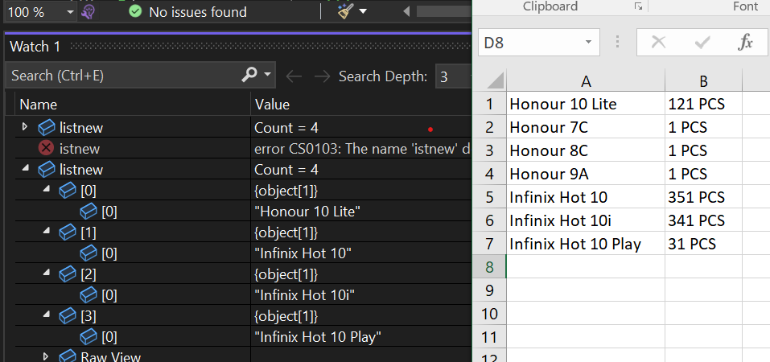
Task: Click the Excel formula bar Cancel X
Action: 658,43
